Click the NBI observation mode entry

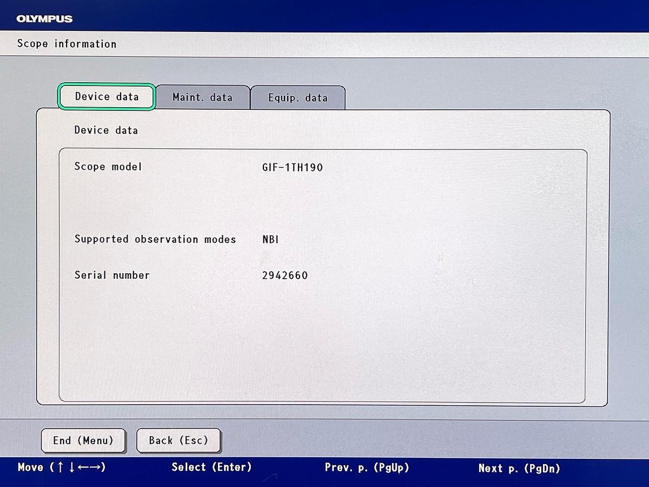270,239
